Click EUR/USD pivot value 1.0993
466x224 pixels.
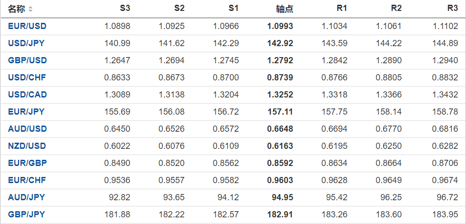coord(281,26)
